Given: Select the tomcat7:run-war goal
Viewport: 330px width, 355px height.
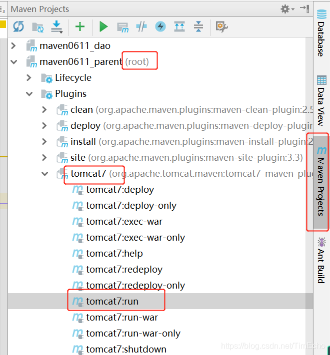Looking at the screenshot, I should coord(122,318).
